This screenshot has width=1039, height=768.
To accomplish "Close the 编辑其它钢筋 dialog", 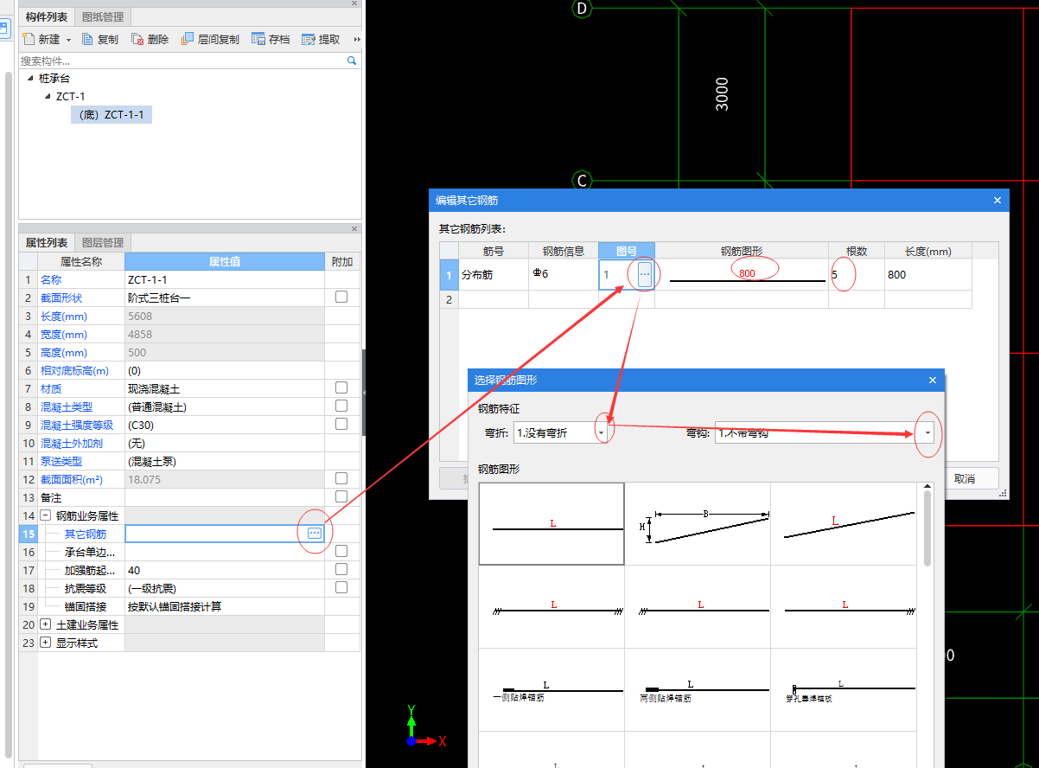I will 998,200.
